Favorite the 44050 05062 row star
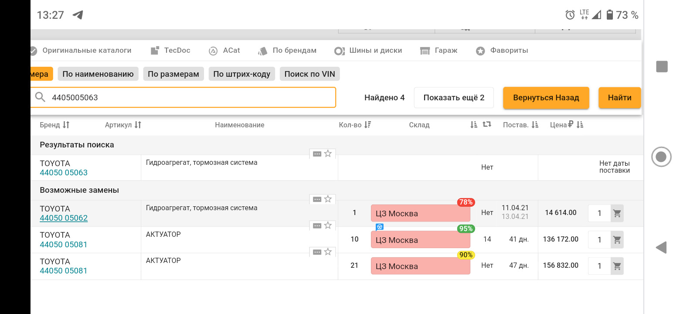Viewport: 680px width, 314px height. click(x=328, y=199)
